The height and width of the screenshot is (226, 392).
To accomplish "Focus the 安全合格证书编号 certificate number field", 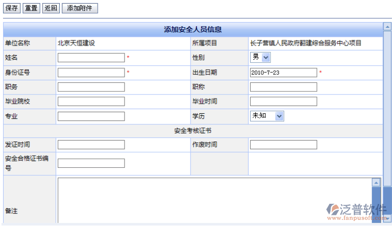I will (x=91, y=163).
